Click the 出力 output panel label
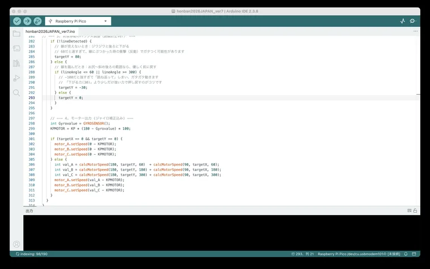The width and height of the screenshot is (430, 269). (x=29, y=211)
